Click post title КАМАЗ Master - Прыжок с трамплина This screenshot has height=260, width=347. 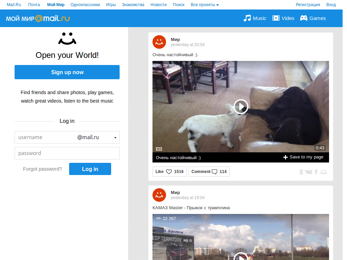[191, 208]
